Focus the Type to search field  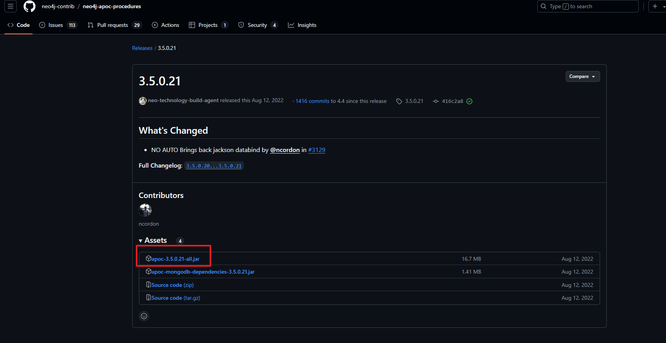pyautogui.click(x=588, y=6)
